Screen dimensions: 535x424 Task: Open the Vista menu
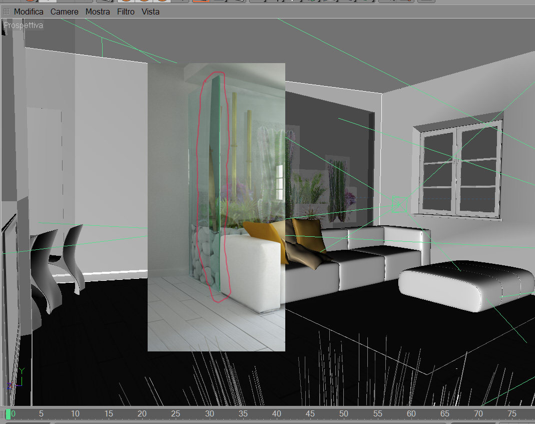[151, 12]
